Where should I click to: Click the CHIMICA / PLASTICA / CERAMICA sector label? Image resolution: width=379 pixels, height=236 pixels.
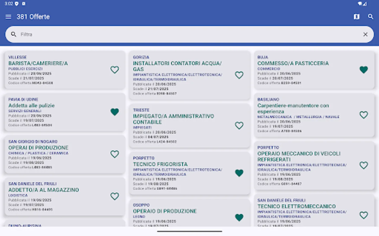point(38,153)
